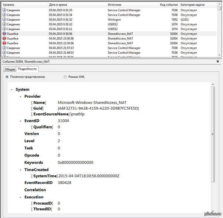Click the error icon of the 0:30:56 event
The height and width of the screenshot is (218, 223).
click(x=4, y=33)
